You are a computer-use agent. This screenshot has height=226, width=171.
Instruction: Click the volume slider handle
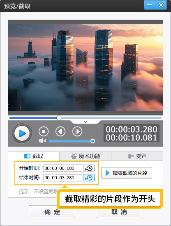(x=92, y=141)
